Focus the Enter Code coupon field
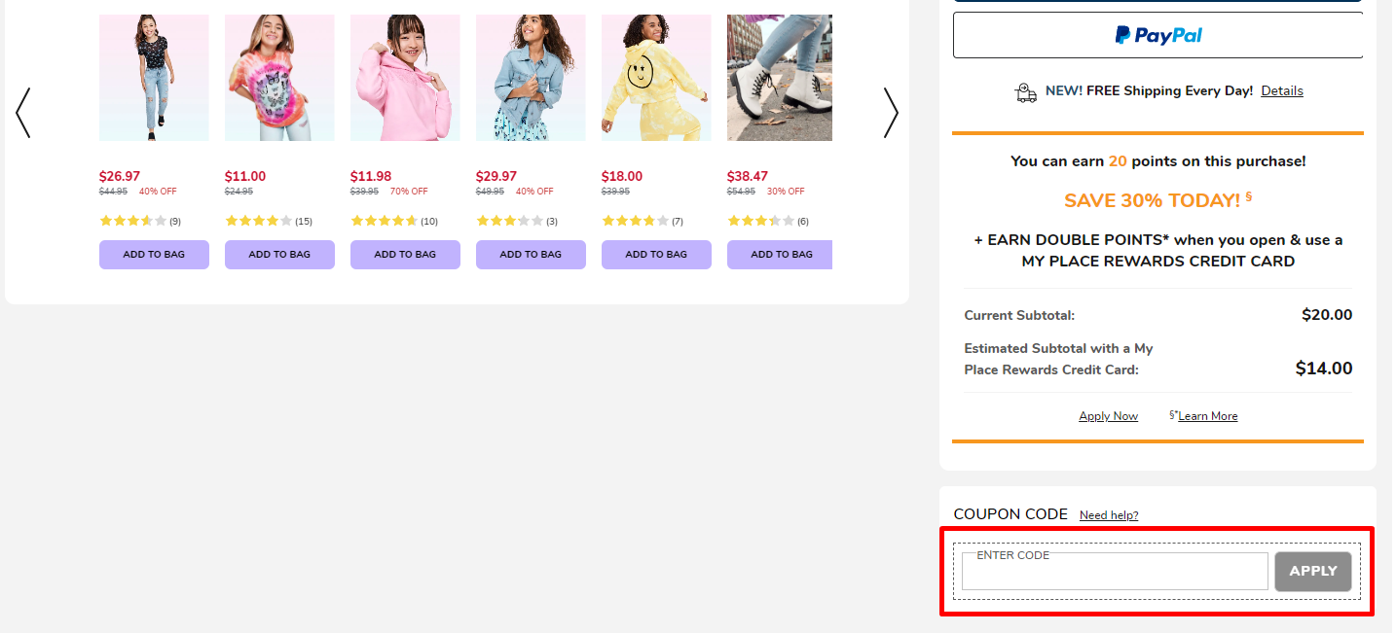The image size is (1396, 633). click(1115, 572)
